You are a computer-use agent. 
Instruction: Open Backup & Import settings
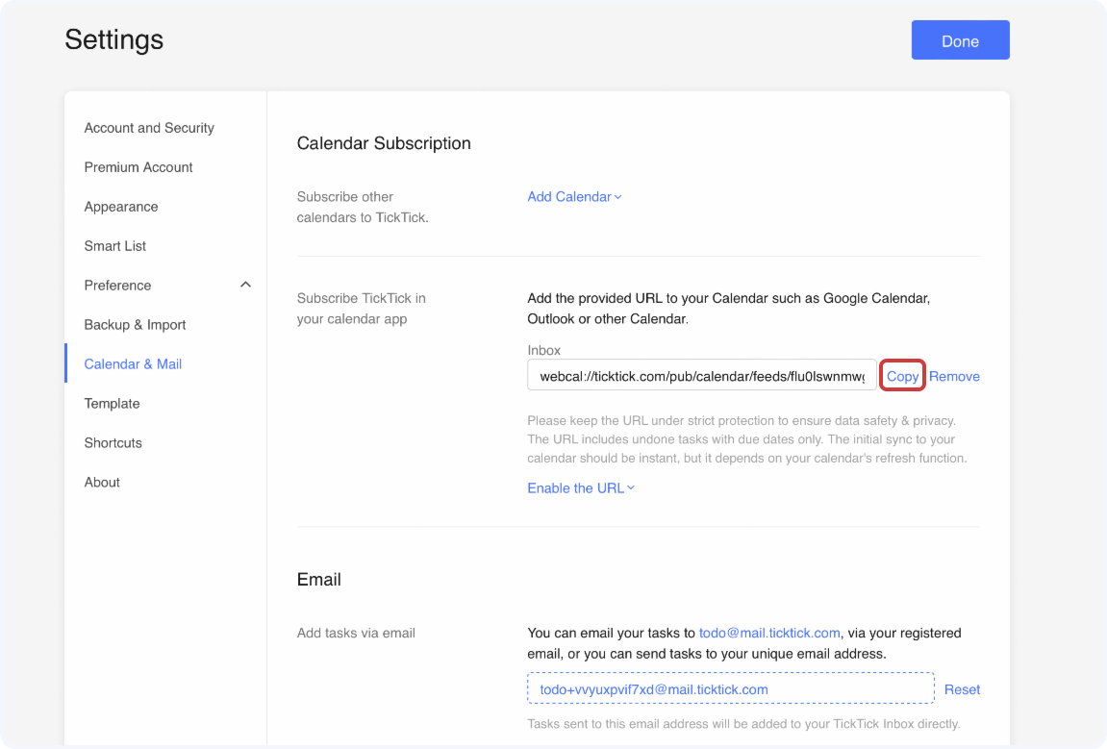pos(135,325)
